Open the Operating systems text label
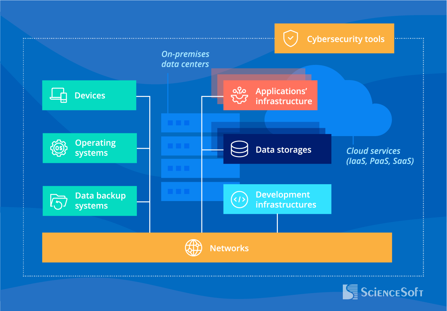This screenshot has width=447, height=311. coord(95,148)
